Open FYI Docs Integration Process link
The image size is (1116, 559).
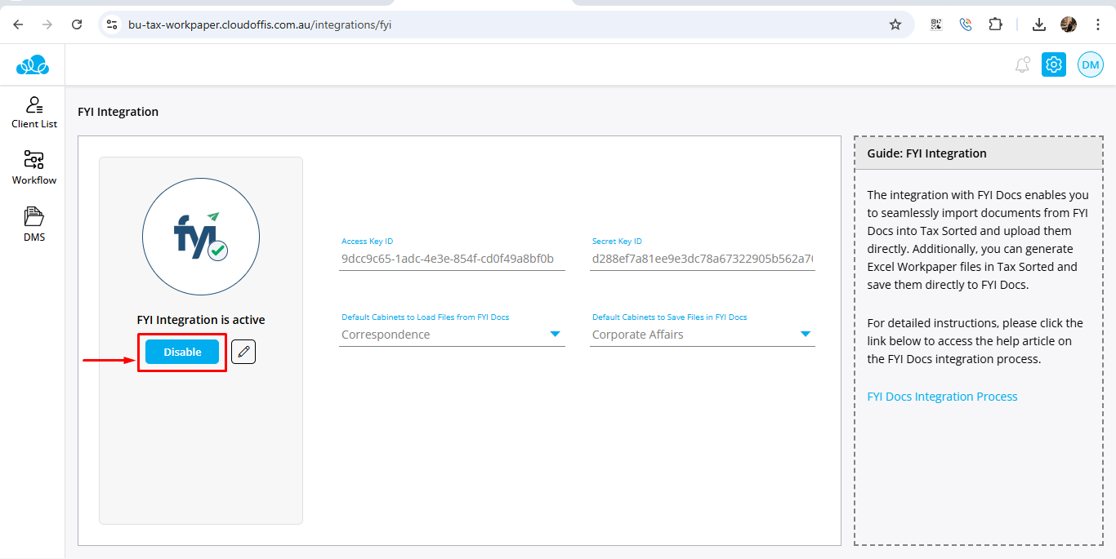click(942, 397)
